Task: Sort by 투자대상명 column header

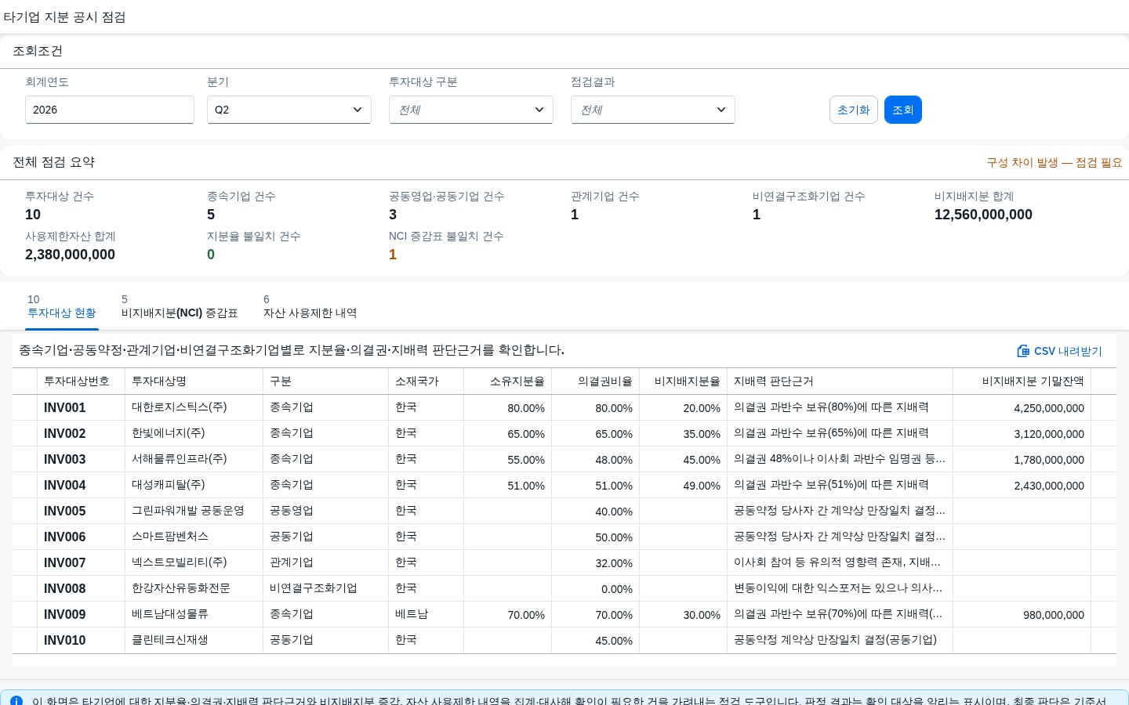Action: pyautogui.click(x=194, y=381)
